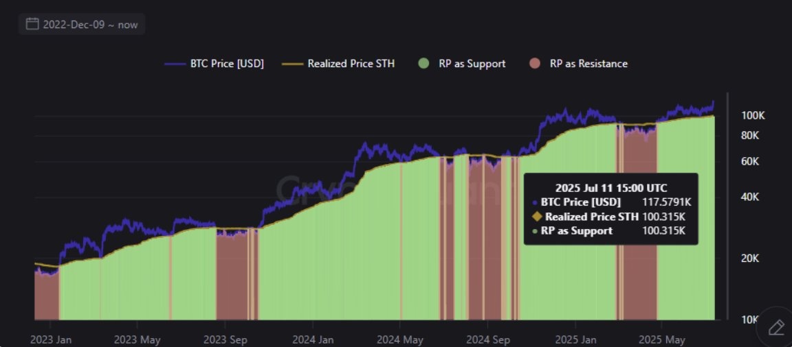This screenshot has width=792, height=347.
Task: Toggle the BTC Price [USD] legend series
Action: pyautogui.click(x=214, y=64)
